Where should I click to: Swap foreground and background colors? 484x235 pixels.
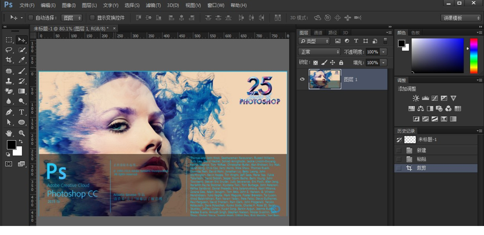pos(21,142)
